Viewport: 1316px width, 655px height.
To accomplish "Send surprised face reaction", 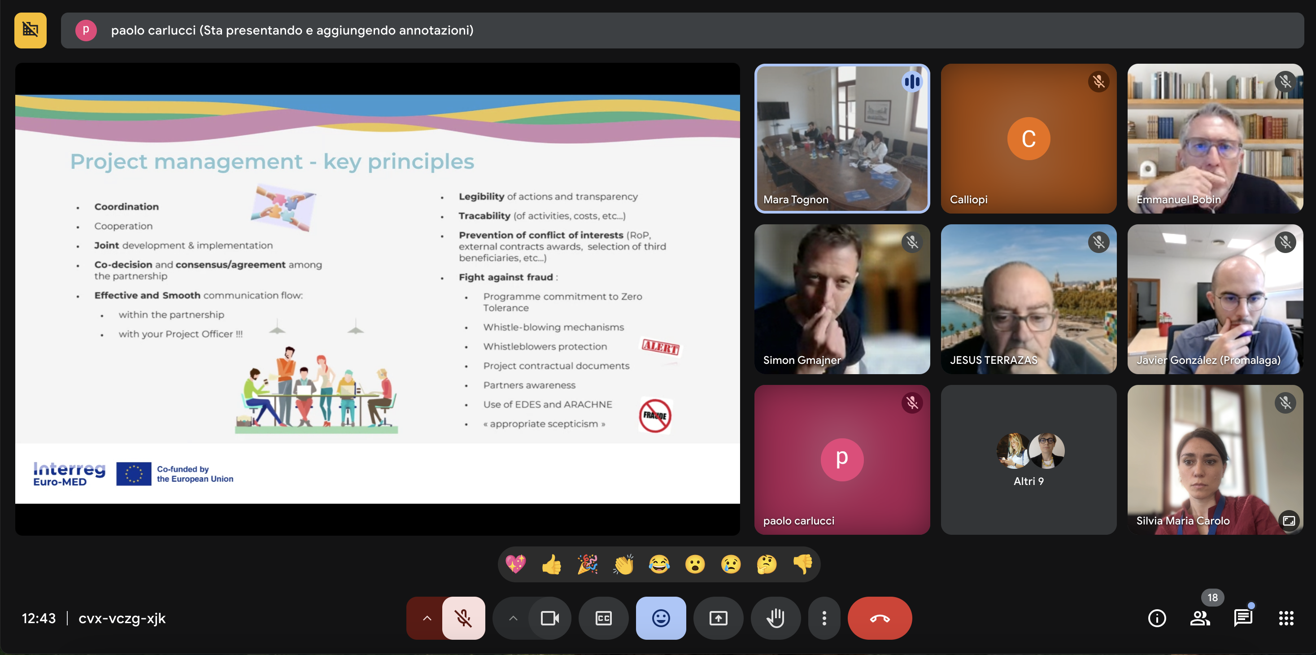I will tap(695, 564).
